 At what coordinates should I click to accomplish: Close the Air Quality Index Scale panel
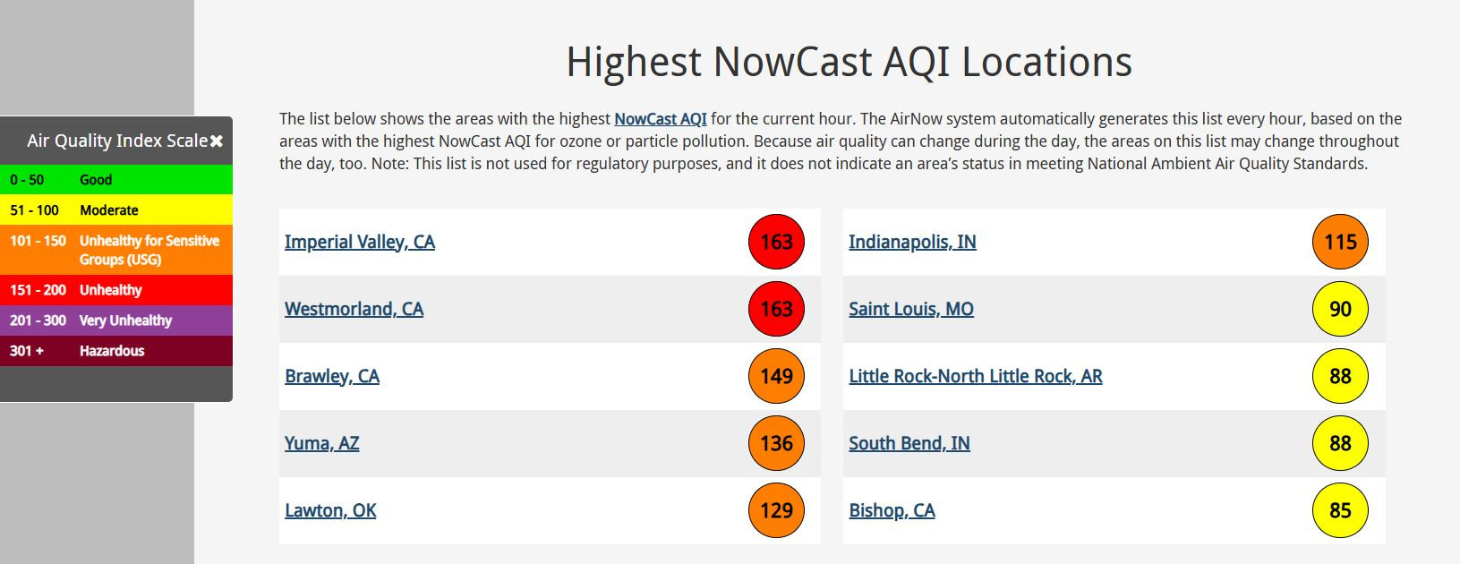click(x=217, y=141)
